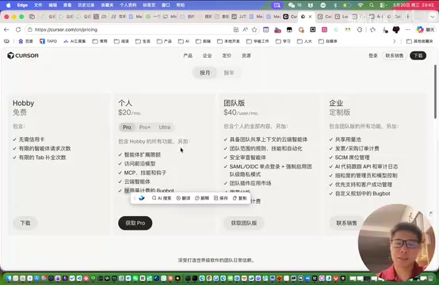Click 联系销售 under the 企业 plan

tap(346, 223)
